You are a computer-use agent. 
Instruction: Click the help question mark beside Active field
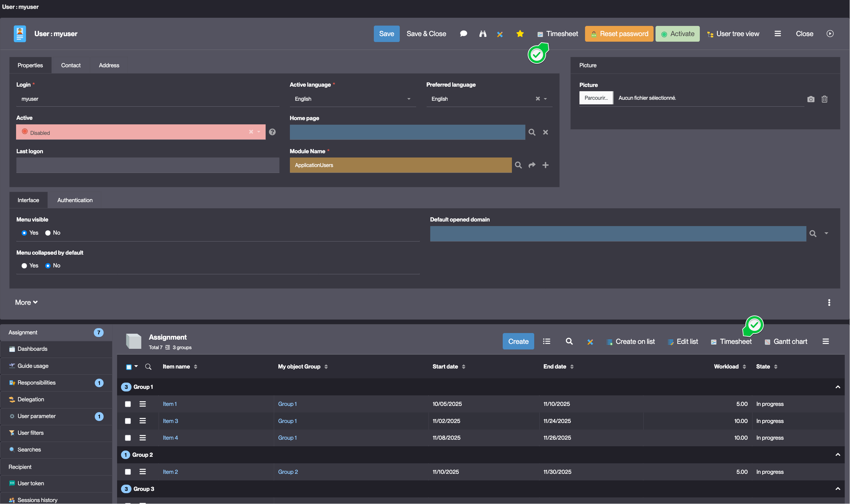pyautogui.click(x=272, y=132)
